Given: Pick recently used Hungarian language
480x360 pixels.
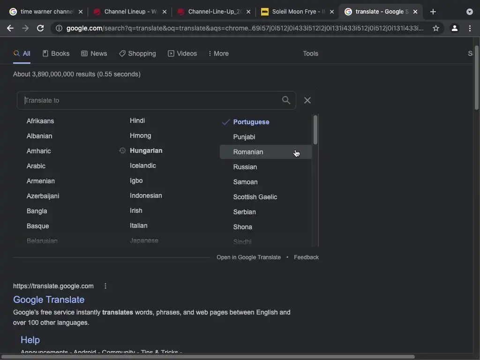Looking at the screenshot, I should pyautogui.click(x=146, y=150).
